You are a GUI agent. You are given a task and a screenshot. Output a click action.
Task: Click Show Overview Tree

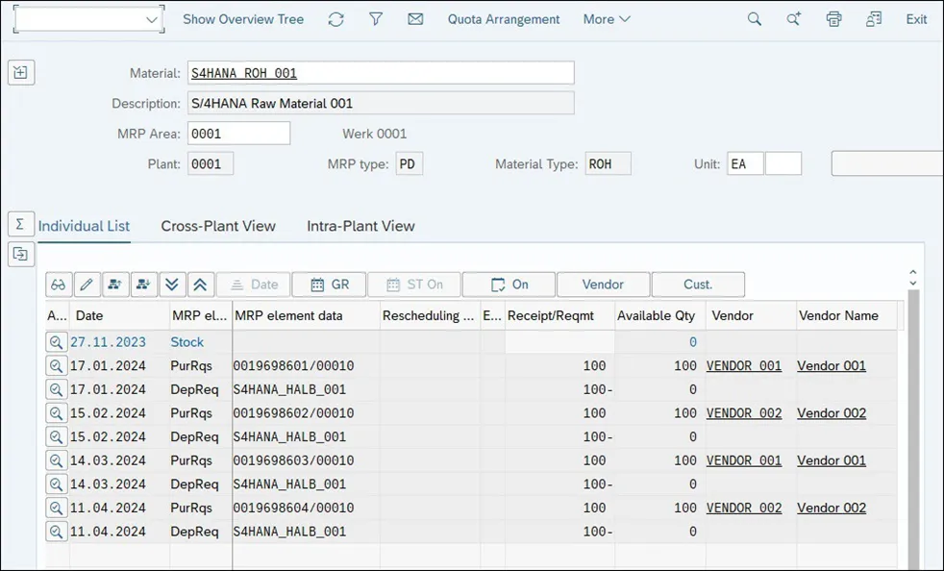pos(243,19)
